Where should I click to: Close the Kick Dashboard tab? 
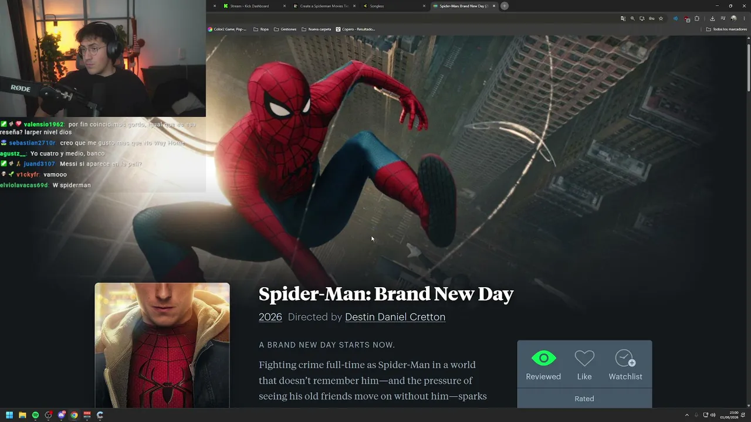(285, 6)
